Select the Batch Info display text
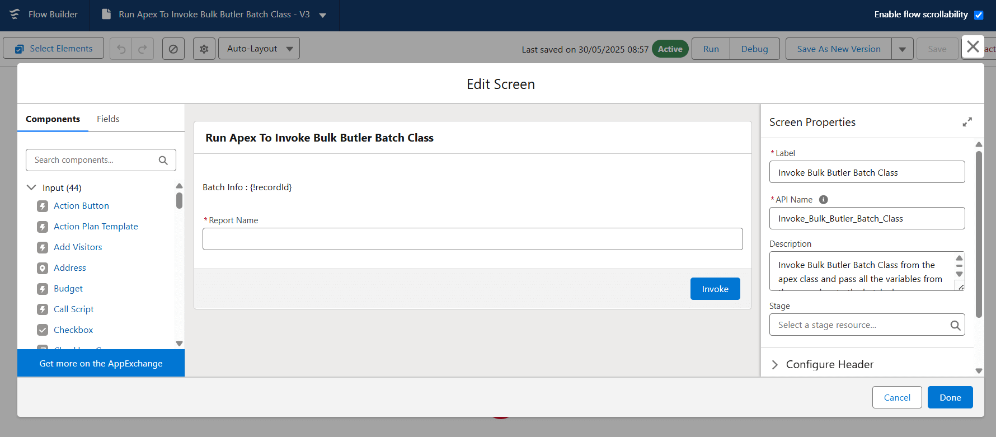This screenshot has width=996, height=437. coord(247,187)
